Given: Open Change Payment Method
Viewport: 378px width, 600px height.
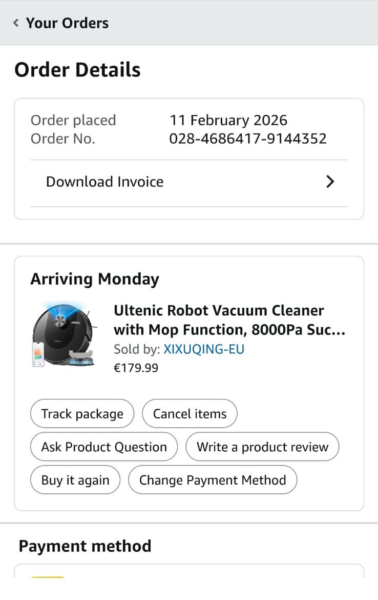Looking at the screenshot, I should tap(213, 480).
